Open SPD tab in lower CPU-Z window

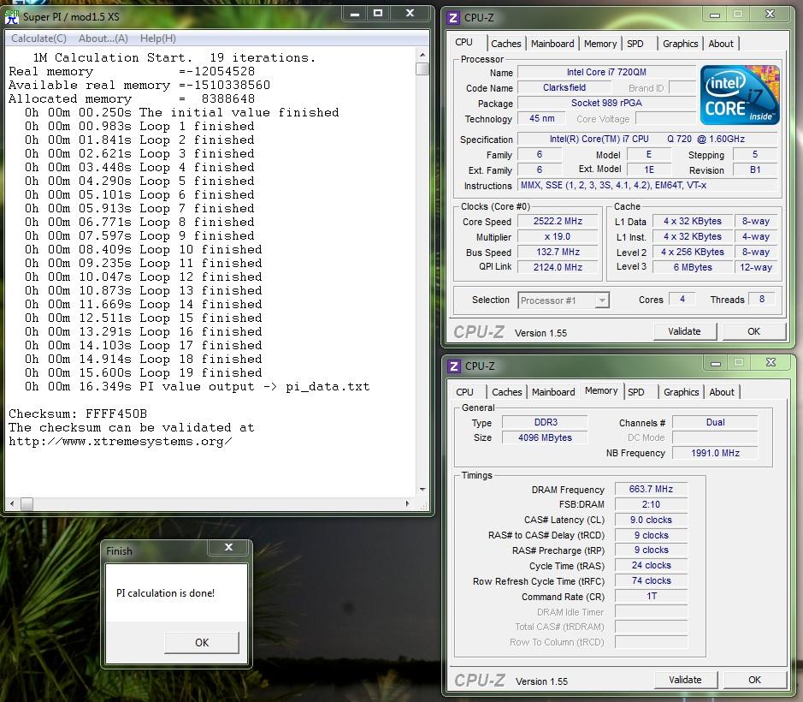point(636,392)
